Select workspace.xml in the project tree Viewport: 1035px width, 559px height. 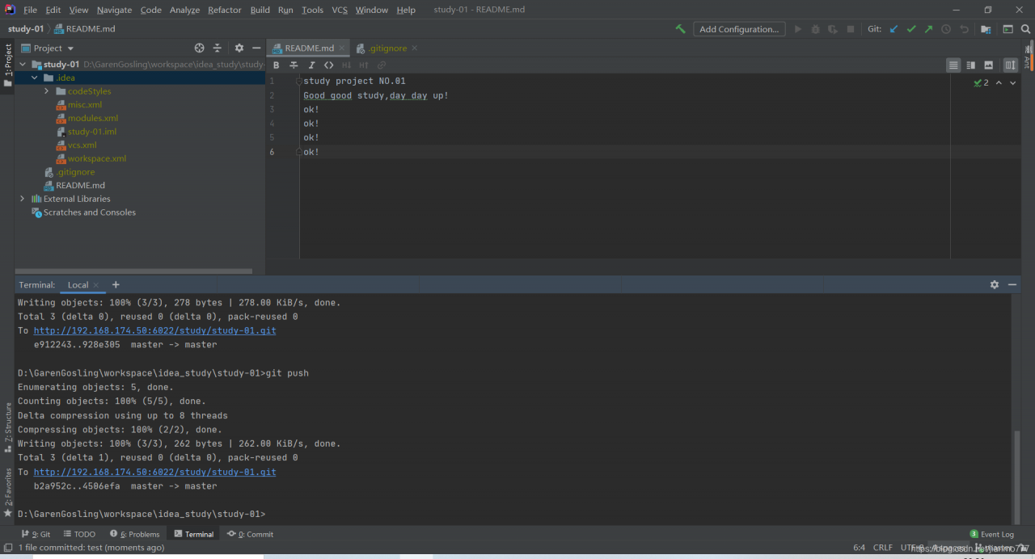click(x=96, y=158)
